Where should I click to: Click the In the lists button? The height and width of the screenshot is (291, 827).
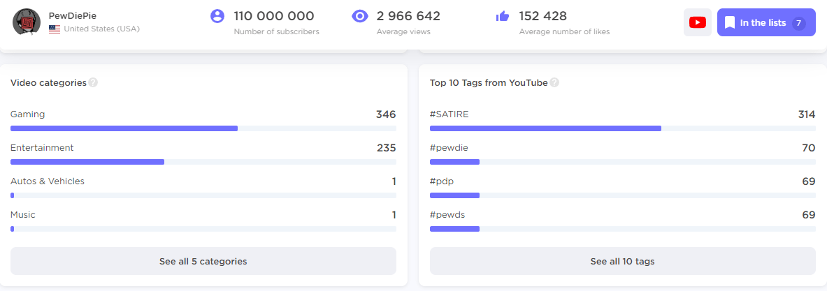click(765, 22)
